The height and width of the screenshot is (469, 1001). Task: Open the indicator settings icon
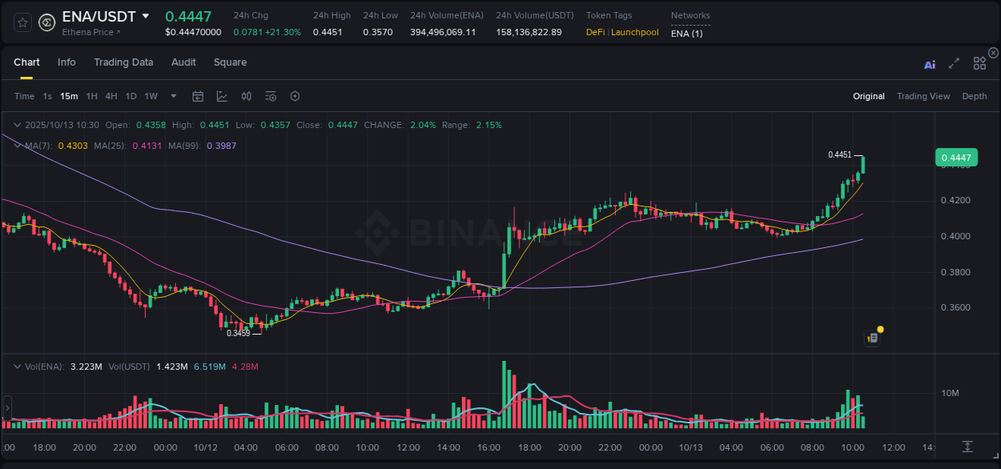point(271,96)
